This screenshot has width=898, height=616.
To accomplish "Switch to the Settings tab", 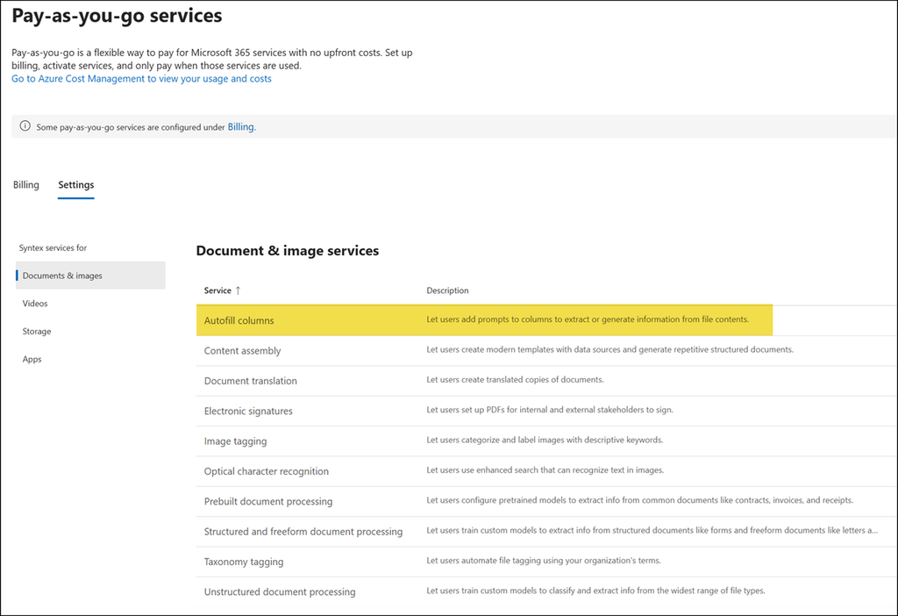I will (76, 184).
